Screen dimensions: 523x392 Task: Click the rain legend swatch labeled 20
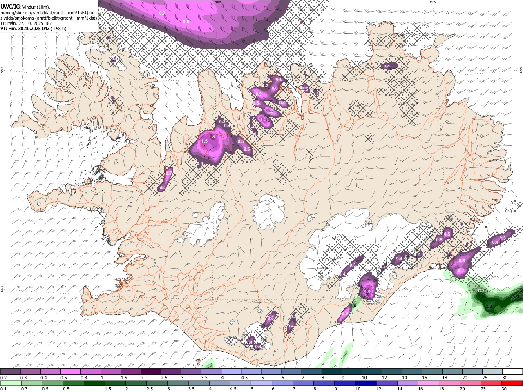tap(470, 383)
